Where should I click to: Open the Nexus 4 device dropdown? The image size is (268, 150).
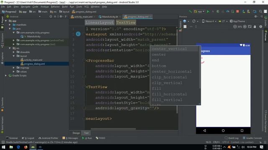pyautogui.click(x=209, y=21)
